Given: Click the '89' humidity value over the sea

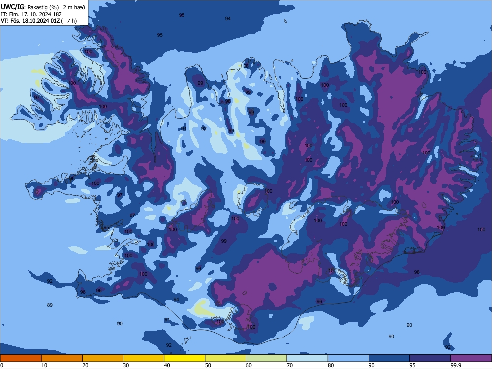Looking at the screenshot, I should (x=50, y=305).
